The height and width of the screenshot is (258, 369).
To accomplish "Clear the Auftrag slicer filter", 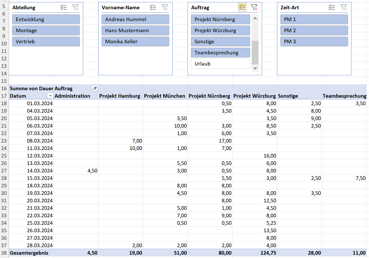I will (254, 7).
